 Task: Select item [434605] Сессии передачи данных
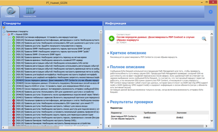[57, 83]
